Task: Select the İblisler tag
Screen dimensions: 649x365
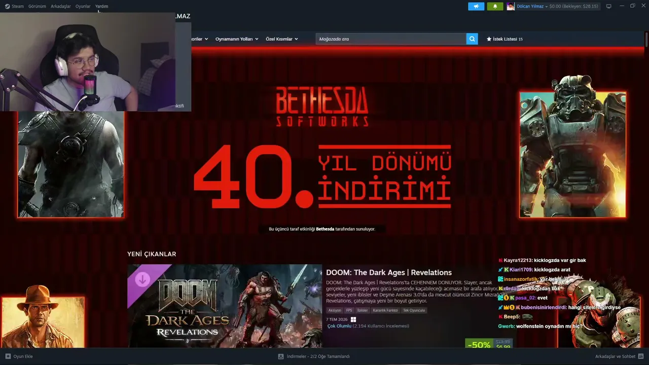Action: [x=363, y=310]
